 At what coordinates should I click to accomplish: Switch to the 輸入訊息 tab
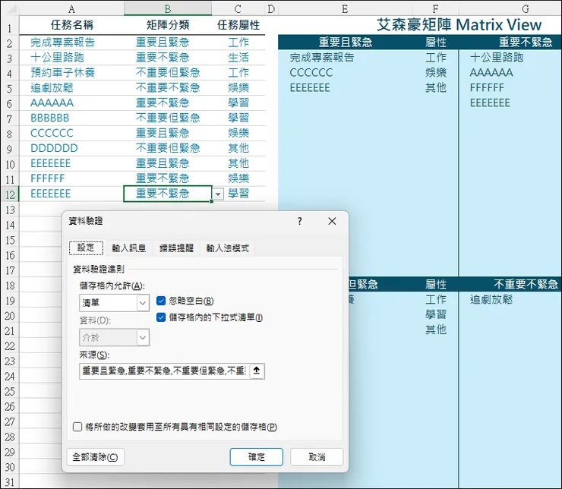(128, 248)
